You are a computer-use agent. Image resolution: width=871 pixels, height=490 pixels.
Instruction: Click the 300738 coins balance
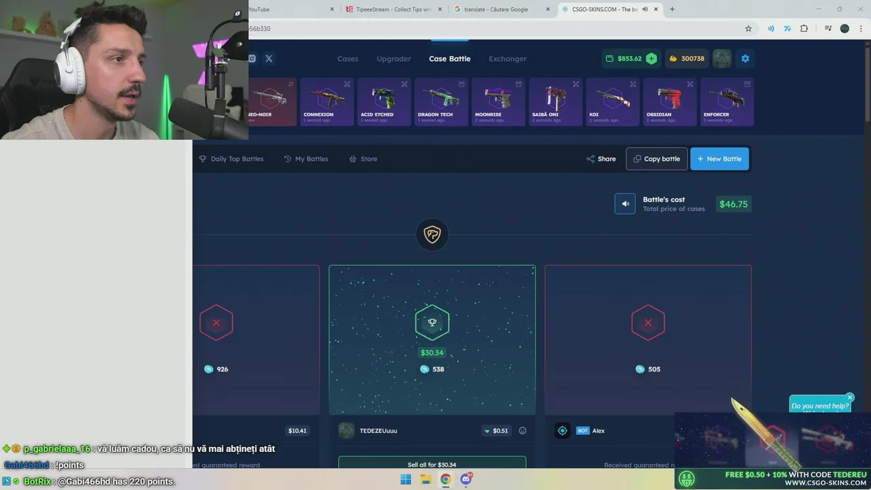pos(687,59)
